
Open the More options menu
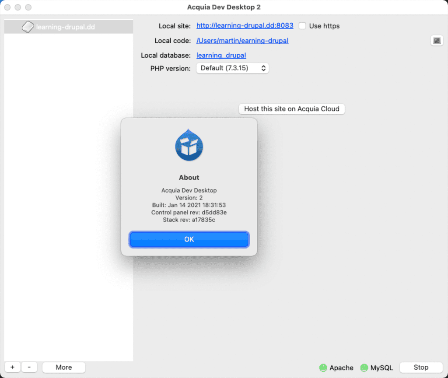pyautogui.click(x=63, y=367)
